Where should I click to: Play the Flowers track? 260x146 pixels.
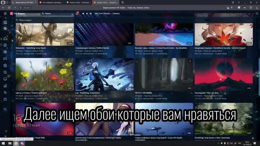(87, 13)
